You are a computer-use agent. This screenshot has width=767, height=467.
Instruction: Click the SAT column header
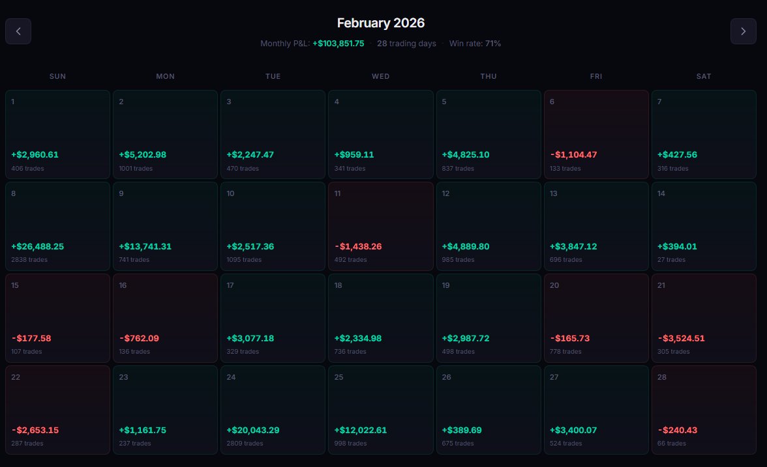[x=704, y=76]
